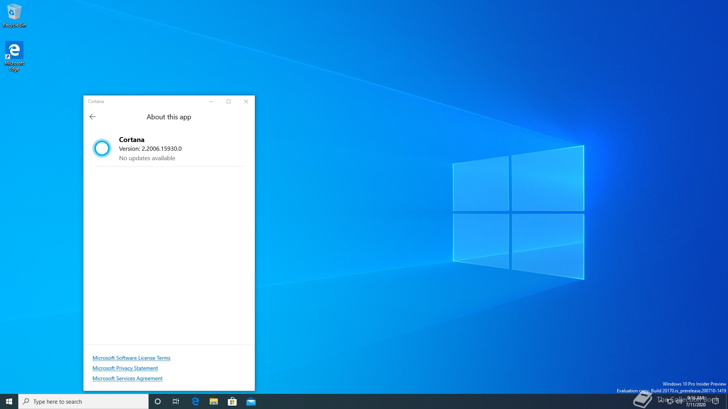Minimize the Cortana window
This screenshot has height=409, width=728.
click(211, 101)
